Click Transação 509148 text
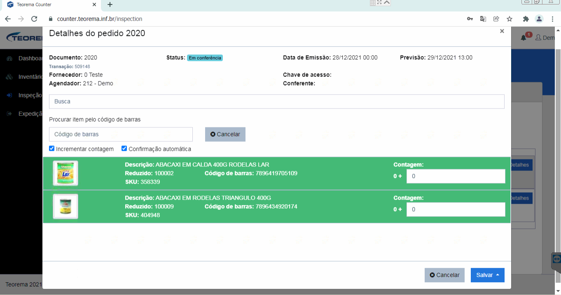561x295 pixels. (70, 67)
